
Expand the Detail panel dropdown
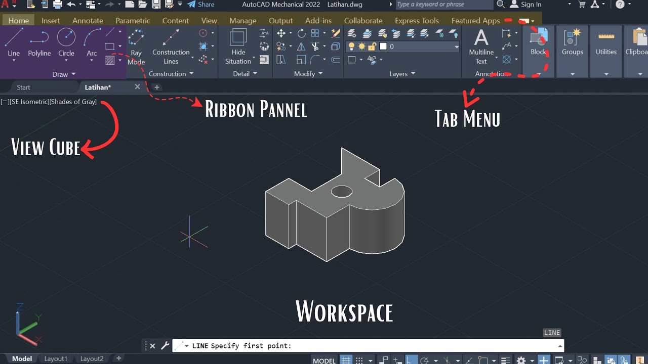click(245, 74)
